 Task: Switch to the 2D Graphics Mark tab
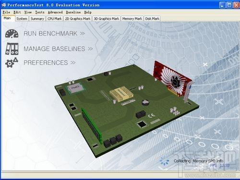(78, 19)
